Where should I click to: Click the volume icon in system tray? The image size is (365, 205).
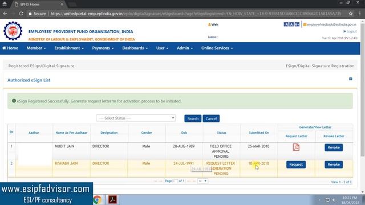click(x=334, y=200)
